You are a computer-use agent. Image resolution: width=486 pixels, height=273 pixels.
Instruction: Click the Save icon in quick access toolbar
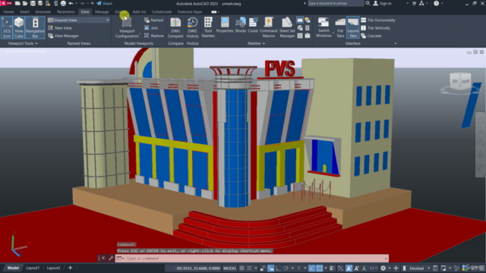(33, 3)
